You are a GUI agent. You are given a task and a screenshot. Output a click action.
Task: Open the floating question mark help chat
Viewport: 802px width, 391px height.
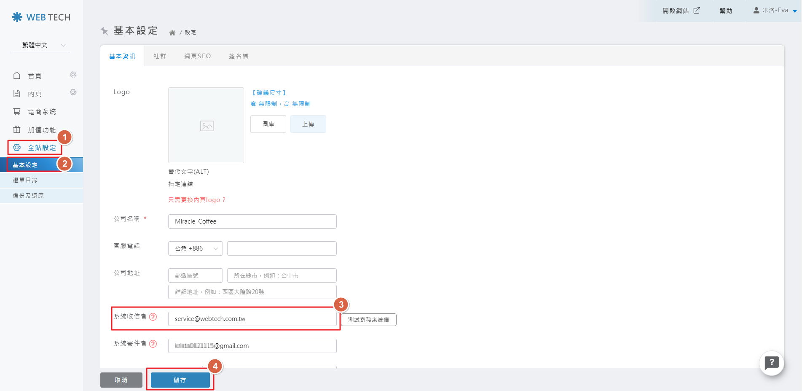tap(771, 363)
